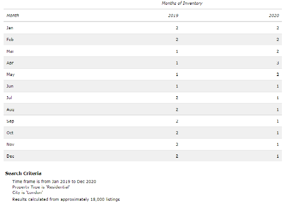The height and width of the screenshot is (204, 283).
Task: Click the 2020 column header
Action: point(274,16)
